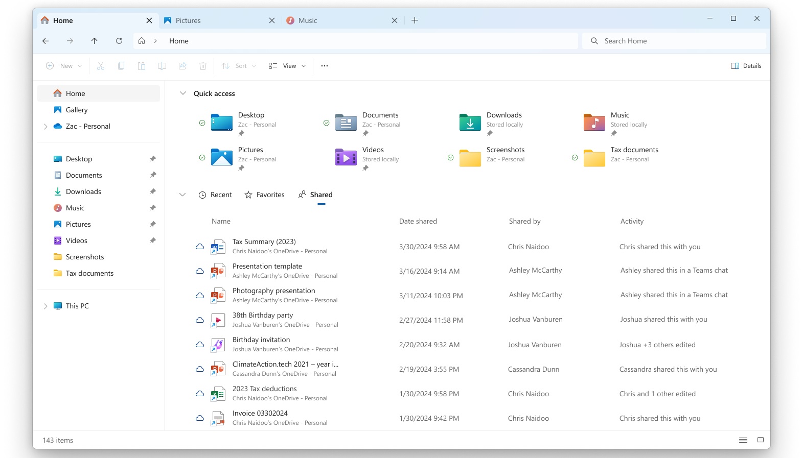Click the Cut scissors icon in toolbar

tap(101, 66)
